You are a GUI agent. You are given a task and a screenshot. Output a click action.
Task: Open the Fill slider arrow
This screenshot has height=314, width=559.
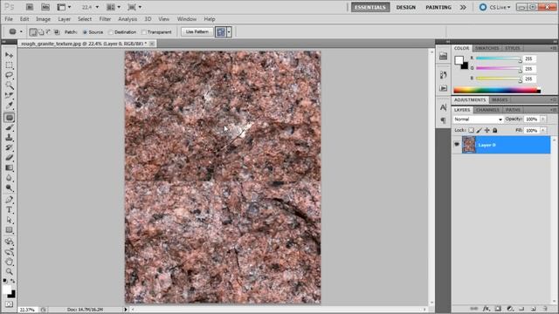543,131
